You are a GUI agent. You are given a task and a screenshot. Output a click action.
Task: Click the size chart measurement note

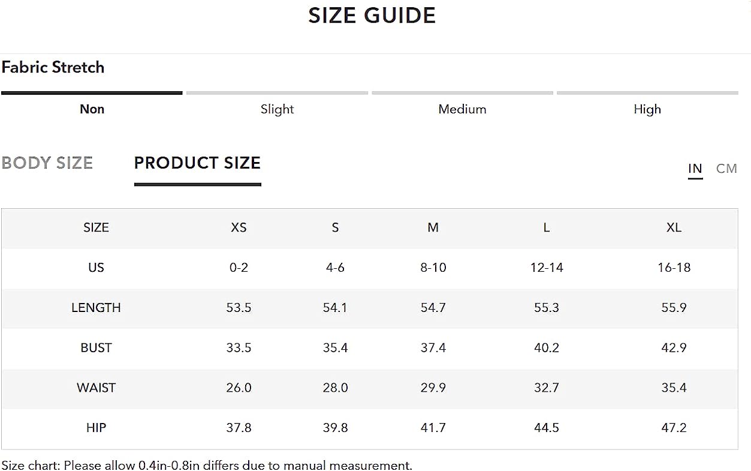(x=207, y=465)
